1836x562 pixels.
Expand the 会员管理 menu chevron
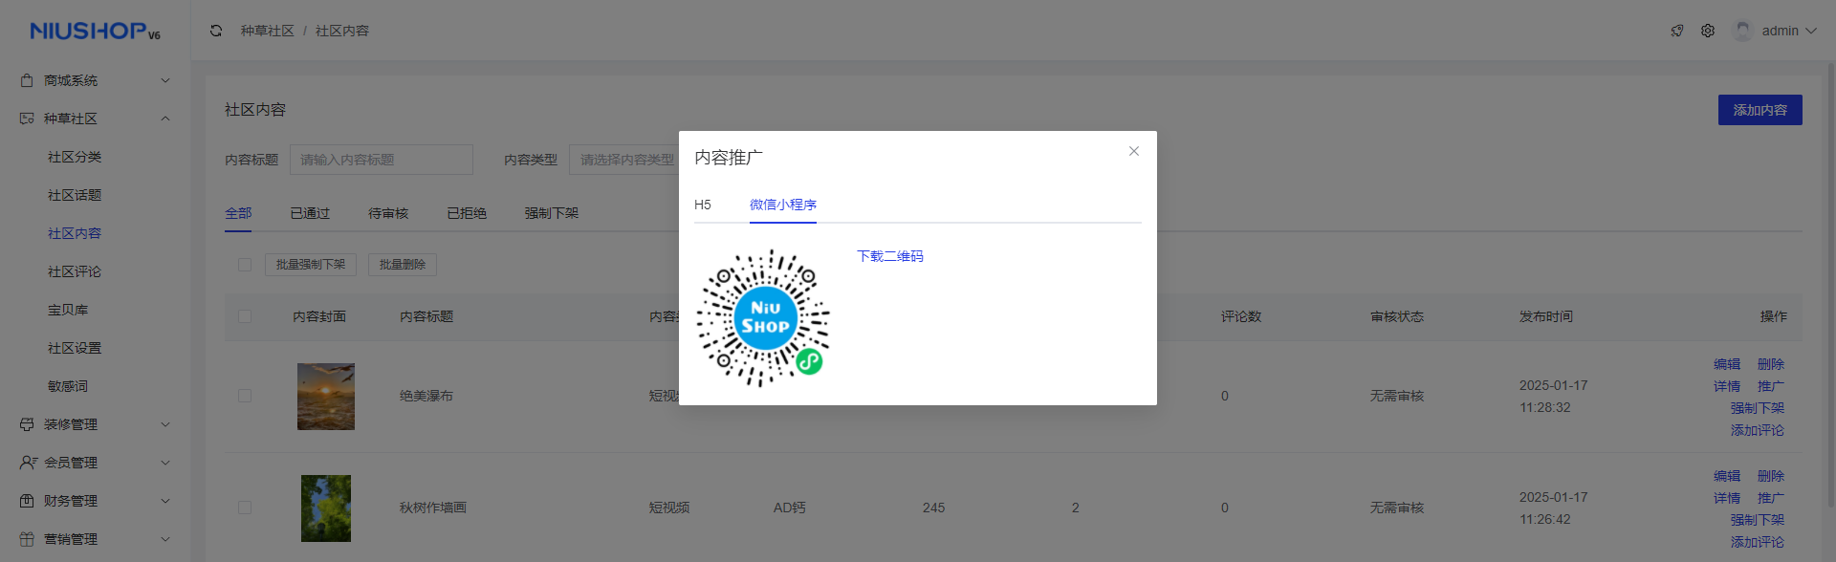(165, 463)
